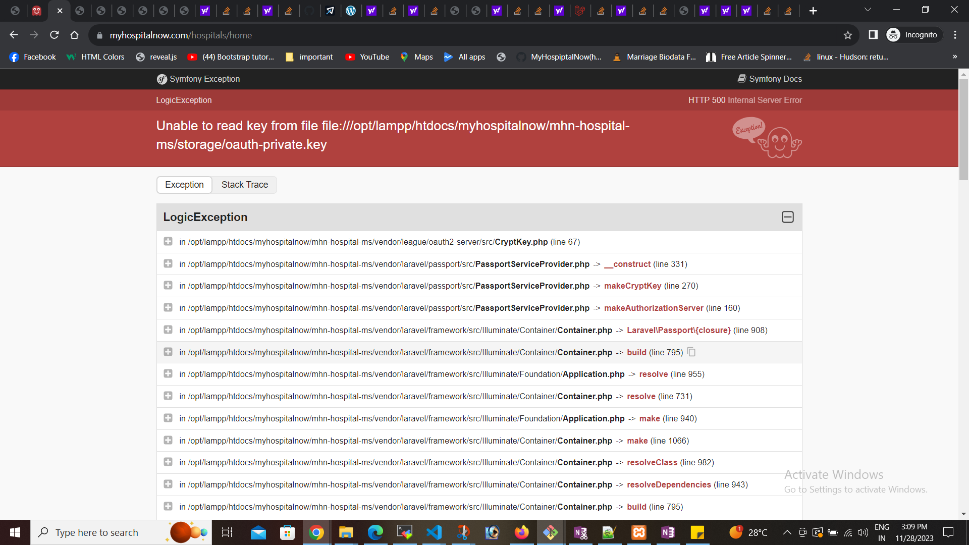This screenshot has height=545, width=969.
Task: Select the Exception tab
Action: (184, 185)
